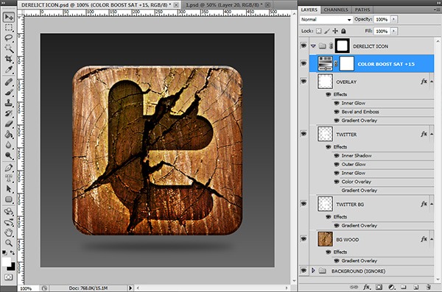Click the foreground color swatch
This screenshot has width=442, height=292.
6,262
